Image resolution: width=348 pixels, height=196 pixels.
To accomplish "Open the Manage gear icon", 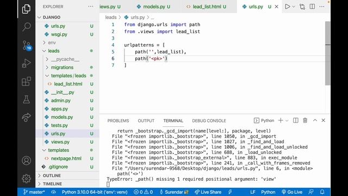I will pos(26,178).
